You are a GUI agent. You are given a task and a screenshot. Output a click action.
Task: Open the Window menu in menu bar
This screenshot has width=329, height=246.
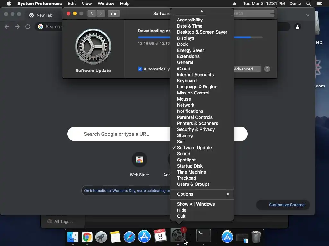[106, 4]
